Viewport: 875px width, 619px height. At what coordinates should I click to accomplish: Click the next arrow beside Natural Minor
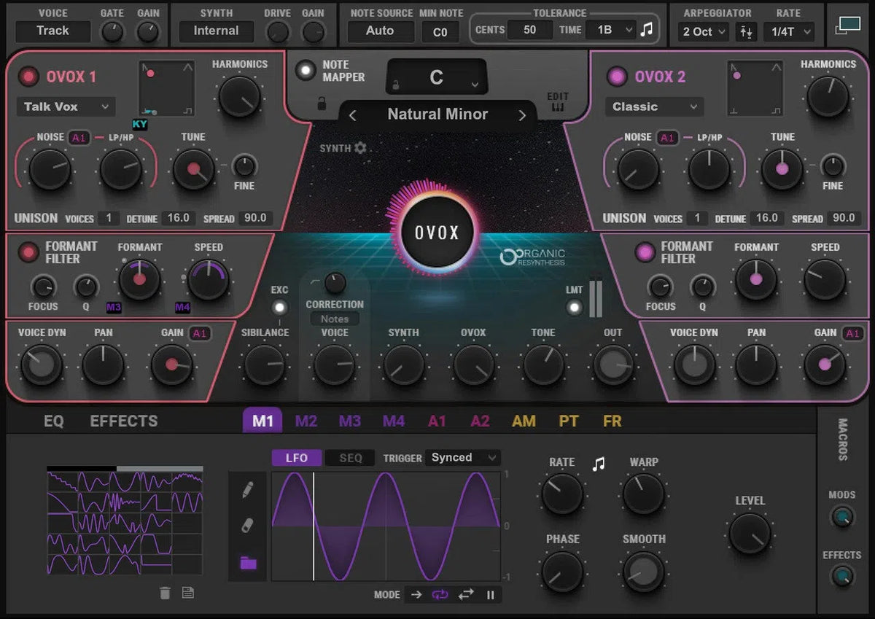click(523, 114)
